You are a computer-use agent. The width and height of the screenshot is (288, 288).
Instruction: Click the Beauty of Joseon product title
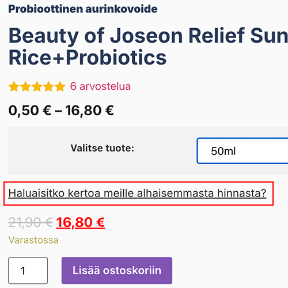click(x=148, y=46)
